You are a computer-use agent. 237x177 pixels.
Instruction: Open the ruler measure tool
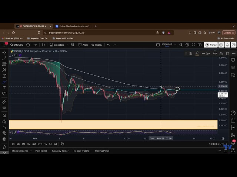tap(4, 101)
